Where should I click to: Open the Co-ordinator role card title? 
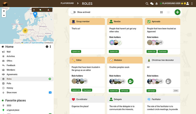[x=82, y=99]
